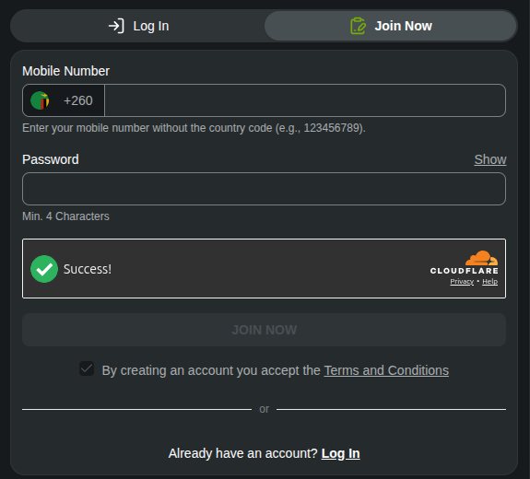Image resolution: width=530 pixels, height=479 pixels.
Task: Click the Cloudflare logo
Action: (464, 263)
